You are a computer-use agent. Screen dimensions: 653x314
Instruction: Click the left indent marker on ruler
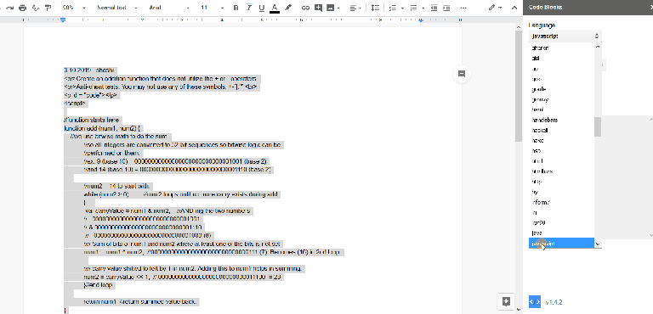click(x=63, y=20)
